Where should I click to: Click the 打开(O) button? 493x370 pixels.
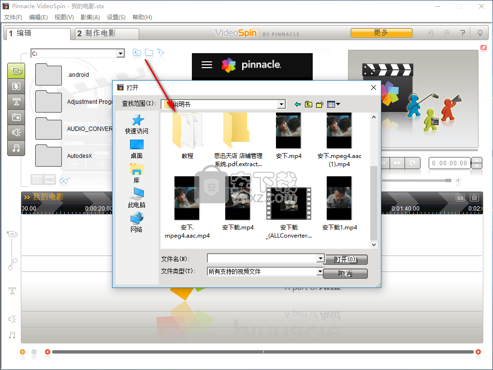[346, 259]
